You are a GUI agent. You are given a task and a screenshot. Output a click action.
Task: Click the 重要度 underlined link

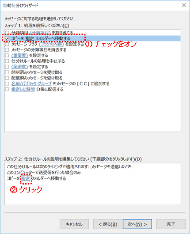(19, 55)
